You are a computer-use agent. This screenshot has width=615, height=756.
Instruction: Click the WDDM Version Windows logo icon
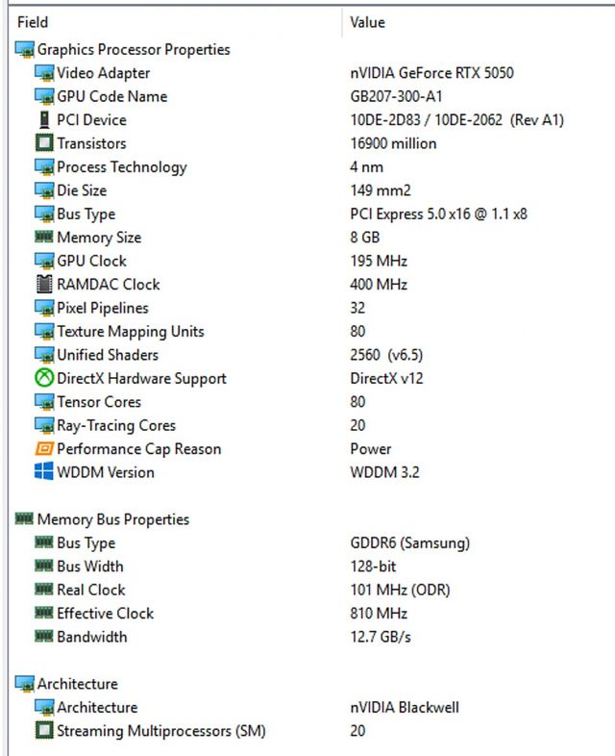pyautogui.click(x=44, y=472)
